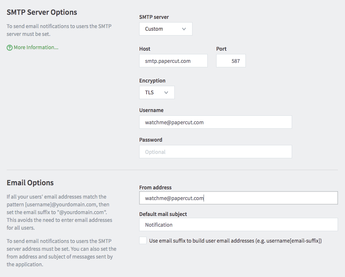Click the Encryption field label
The image size is (345, 277).
(152, 81)
